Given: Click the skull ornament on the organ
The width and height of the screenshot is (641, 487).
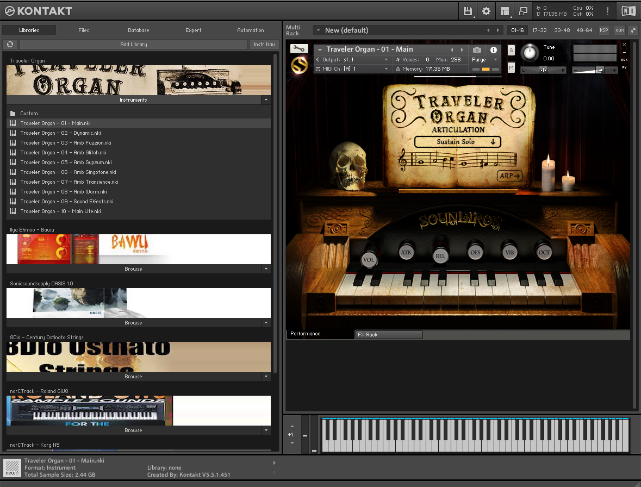Looking at the screenshot, I should pyautogui.click(x=348, y=167).
